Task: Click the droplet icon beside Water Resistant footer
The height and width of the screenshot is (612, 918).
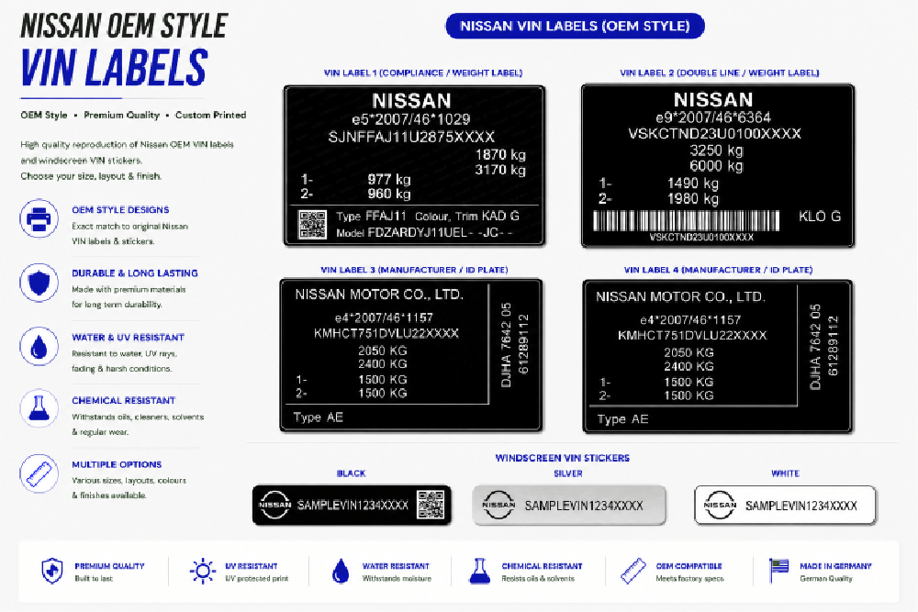Action: click(x=341, y=571)
